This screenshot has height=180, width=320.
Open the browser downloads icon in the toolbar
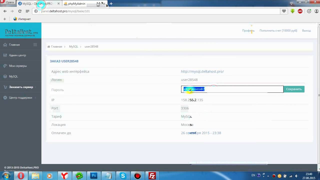click(309, 11)
